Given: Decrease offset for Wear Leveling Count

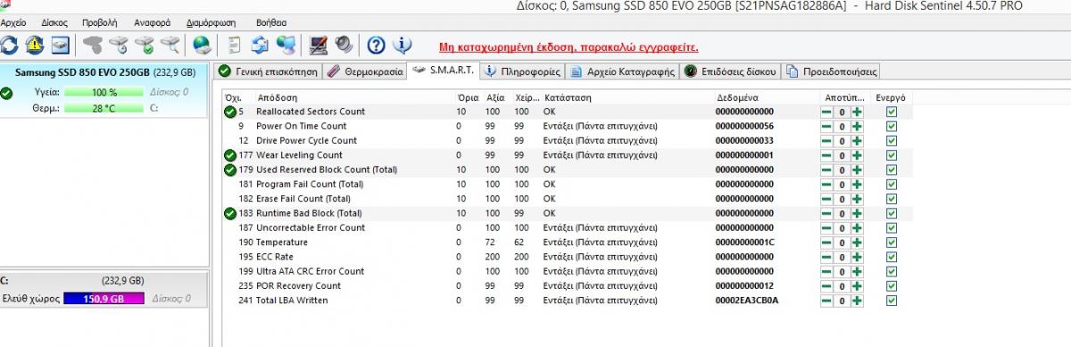Looking at the screenshot, I should pos(826,155).
